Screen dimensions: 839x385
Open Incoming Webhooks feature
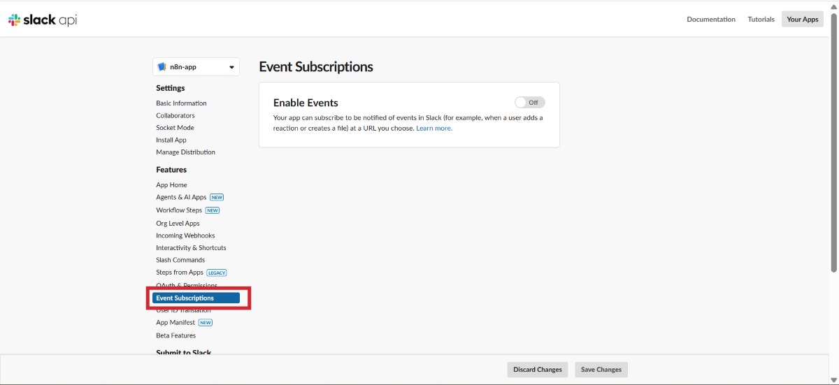(185, 235)
